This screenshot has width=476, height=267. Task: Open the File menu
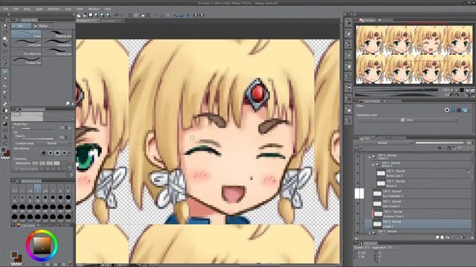5,9
